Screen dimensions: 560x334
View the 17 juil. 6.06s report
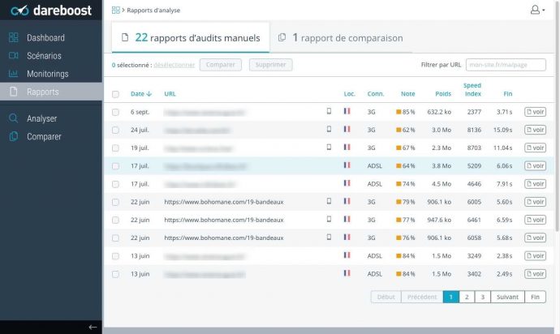point(535,166)
